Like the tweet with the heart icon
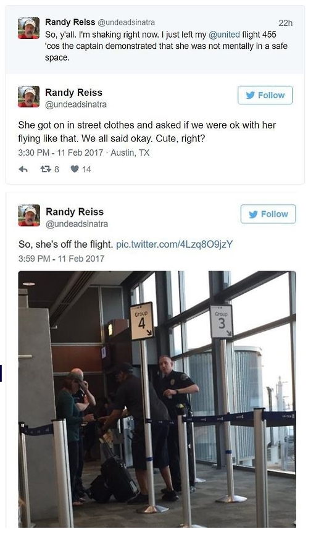 (75, 169)
